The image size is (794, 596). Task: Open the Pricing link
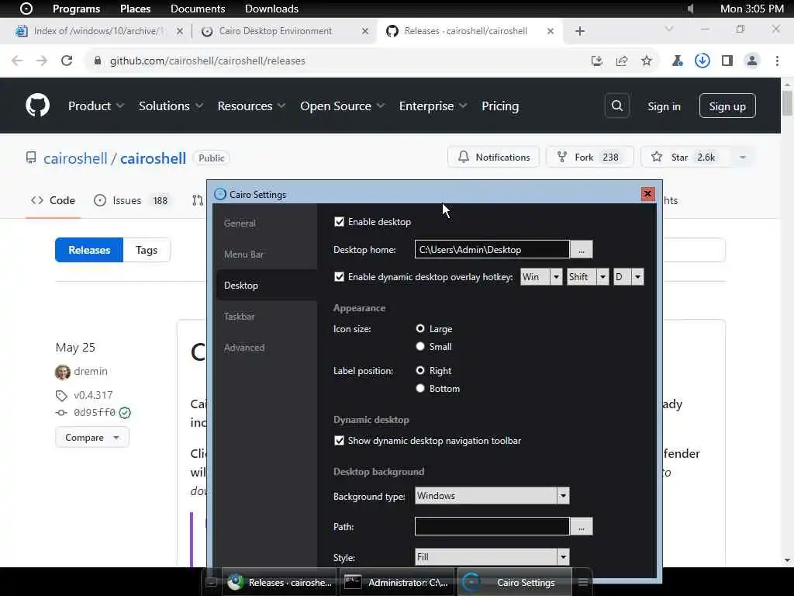[x=500, y=106]
